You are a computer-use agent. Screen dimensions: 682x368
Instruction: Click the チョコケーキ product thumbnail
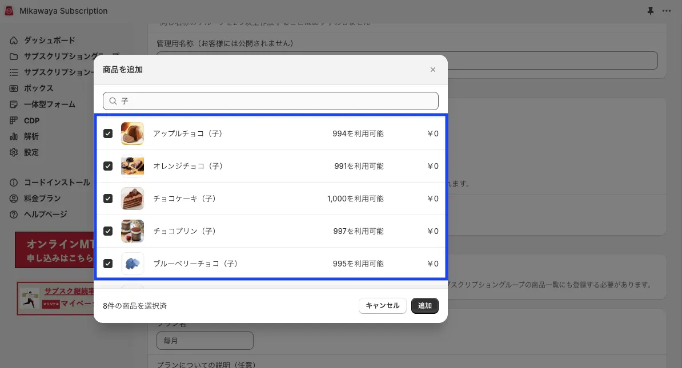coord(132,199)
